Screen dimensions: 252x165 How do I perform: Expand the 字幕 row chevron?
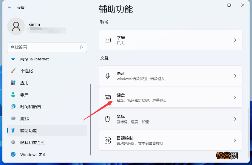235,40
